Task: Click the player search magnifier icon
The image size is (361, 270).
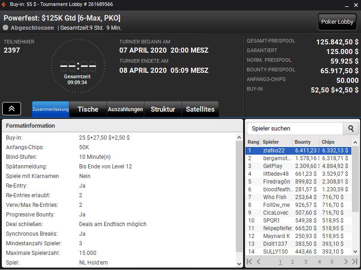Action: tap(351, 129)
